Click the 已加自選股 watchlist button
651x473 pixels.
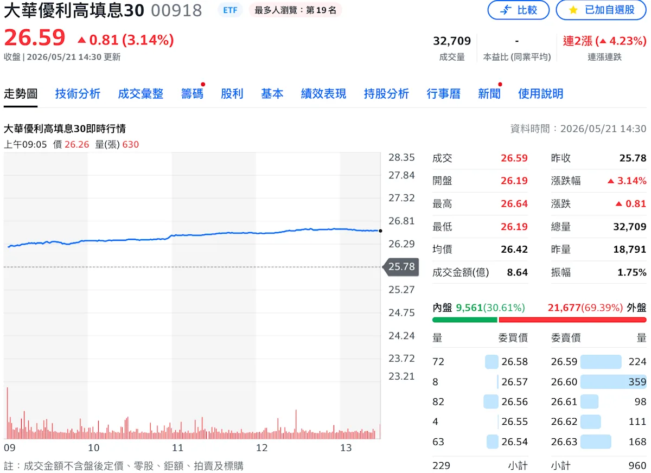(601, 10)
